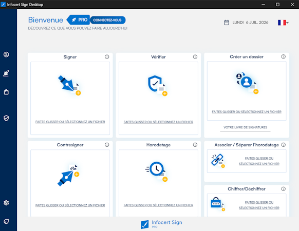This screenshot has height=231, width=299.
Task: Click the date text LUNDI 6 JUIL. 2026
Action: pyautogui.click(x=250, y=23)
